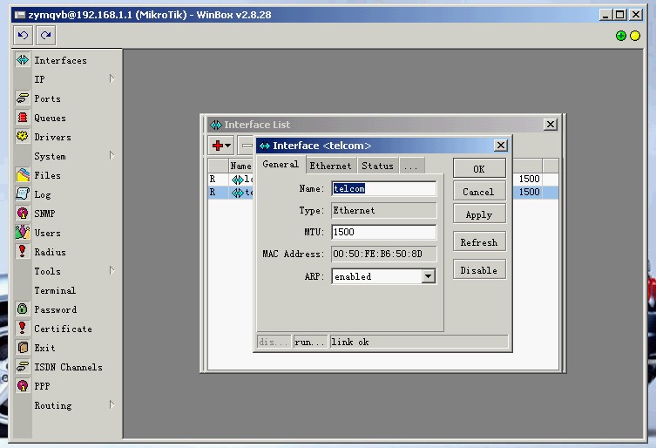Open Users via its people icon
This screenshot has height=448, width=656.
coord(23,232)
